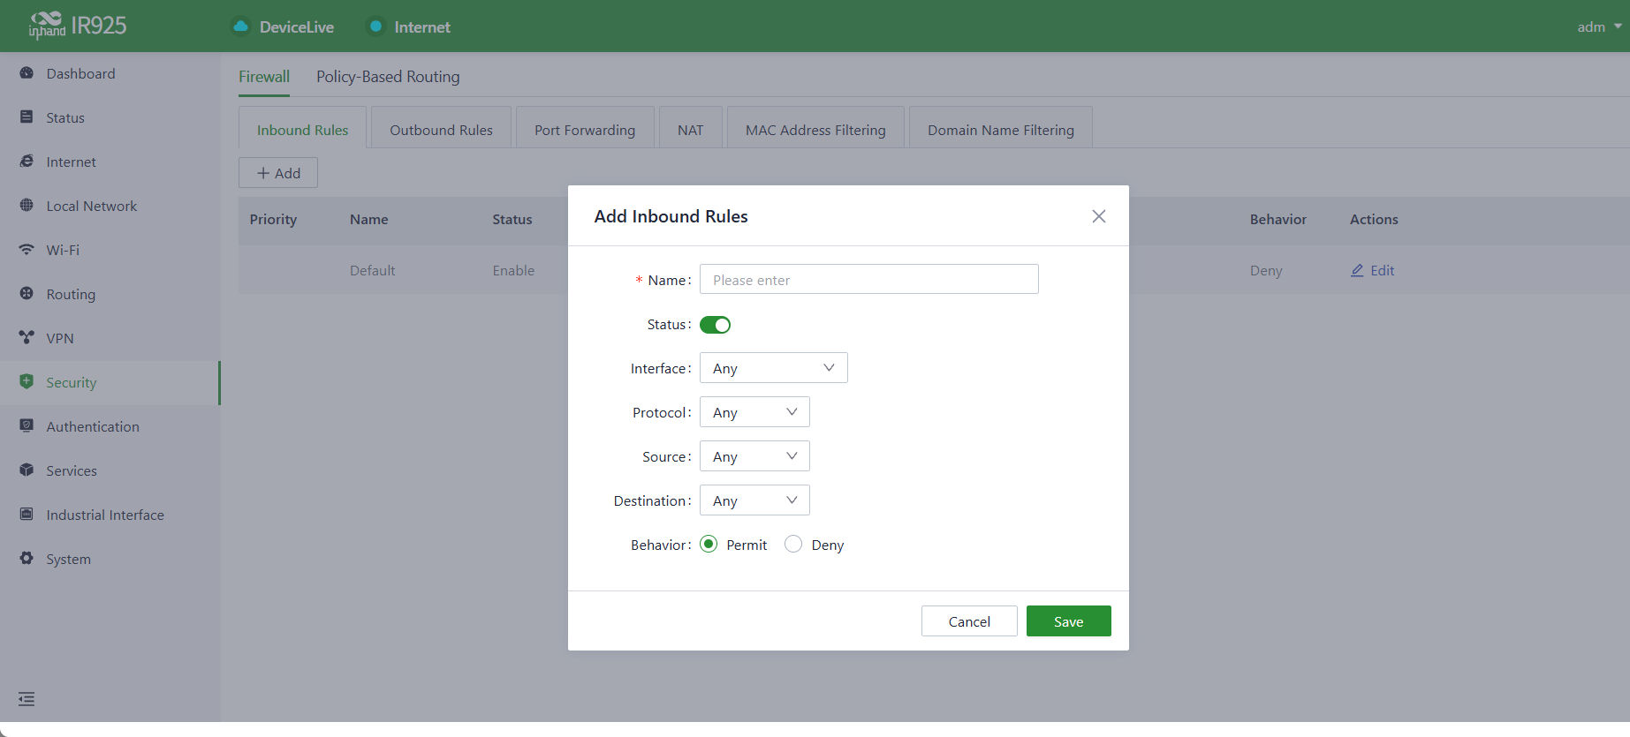
Task: Click the Wi-Fi signal icon
Action: tap(27, 250)
